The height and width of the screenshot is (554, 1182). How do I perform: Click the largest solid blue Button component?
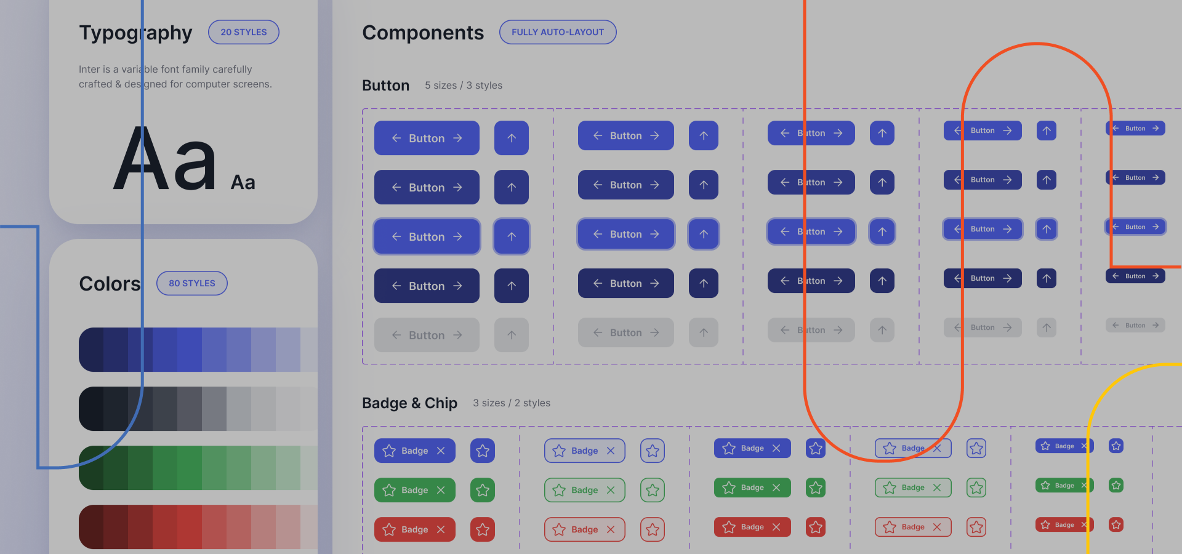[427, 138]
